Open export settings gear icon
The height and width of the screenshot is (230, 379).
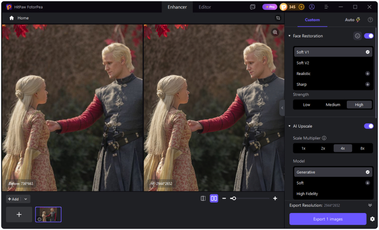point(372,219)
